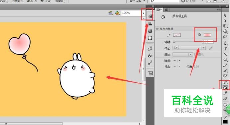The height and width of the screenshot is (125, 230).
Task: Click the help search input field
Action: (x=165, y=1)
